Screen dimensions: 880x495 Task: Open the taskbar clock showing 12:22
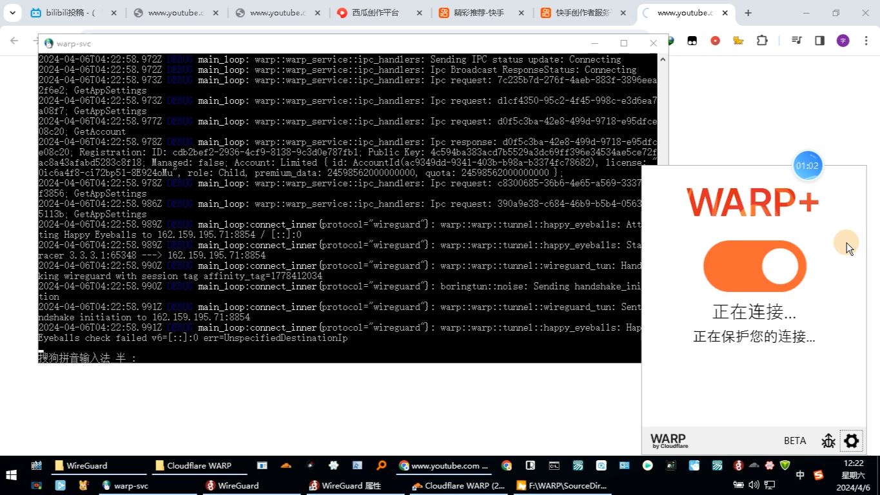[x=853, y=475]
